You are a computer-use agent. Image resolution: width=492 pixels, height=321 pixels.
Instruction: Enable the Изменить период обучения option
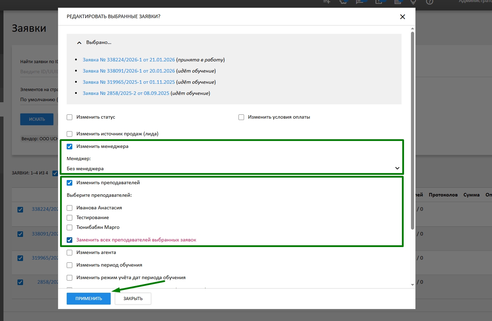point(69,265)
